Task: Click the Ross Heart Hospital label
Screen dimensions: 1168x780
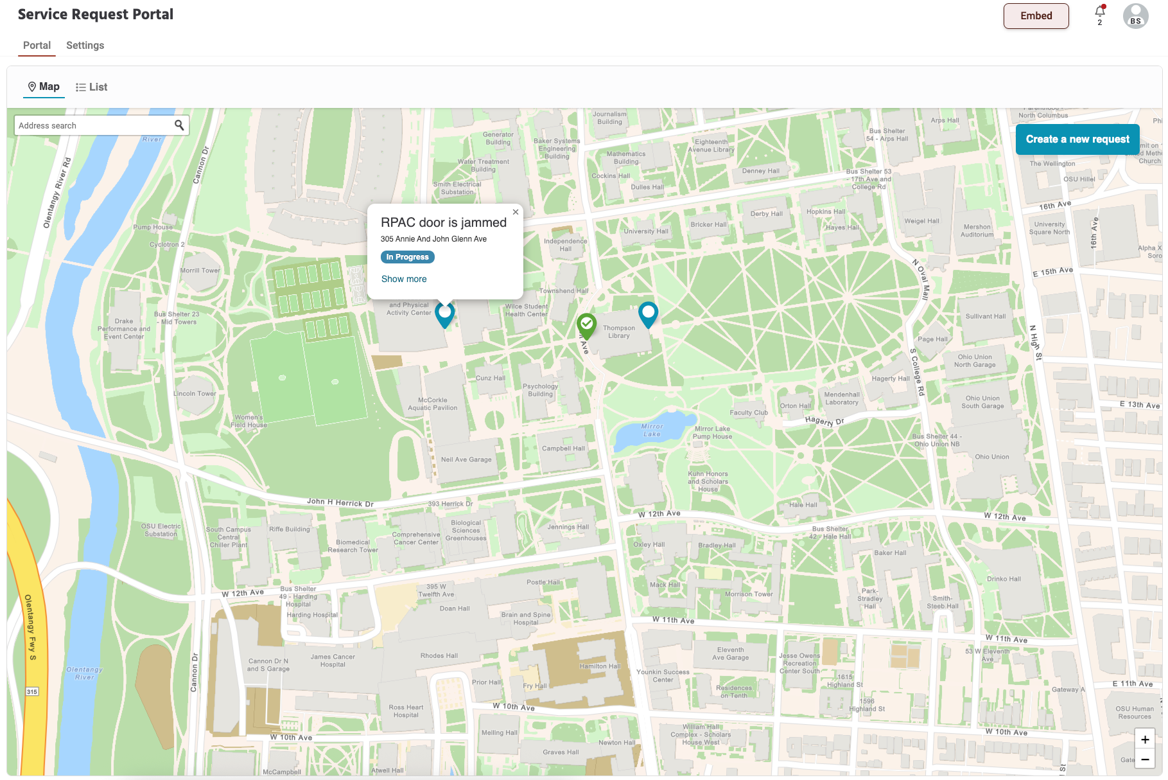Action: pos(406,711)
